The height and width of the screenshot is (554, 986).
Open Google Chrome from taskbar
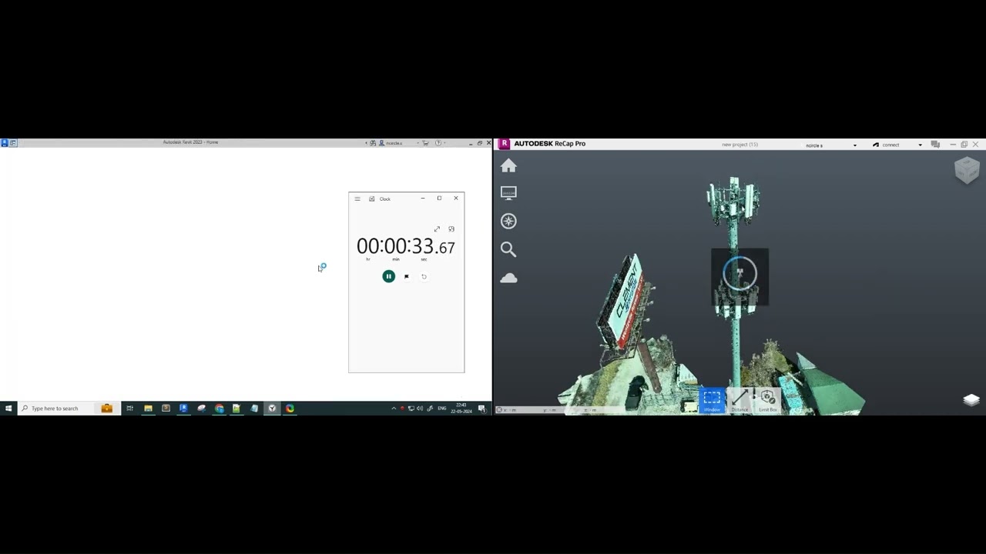(219, 409)
